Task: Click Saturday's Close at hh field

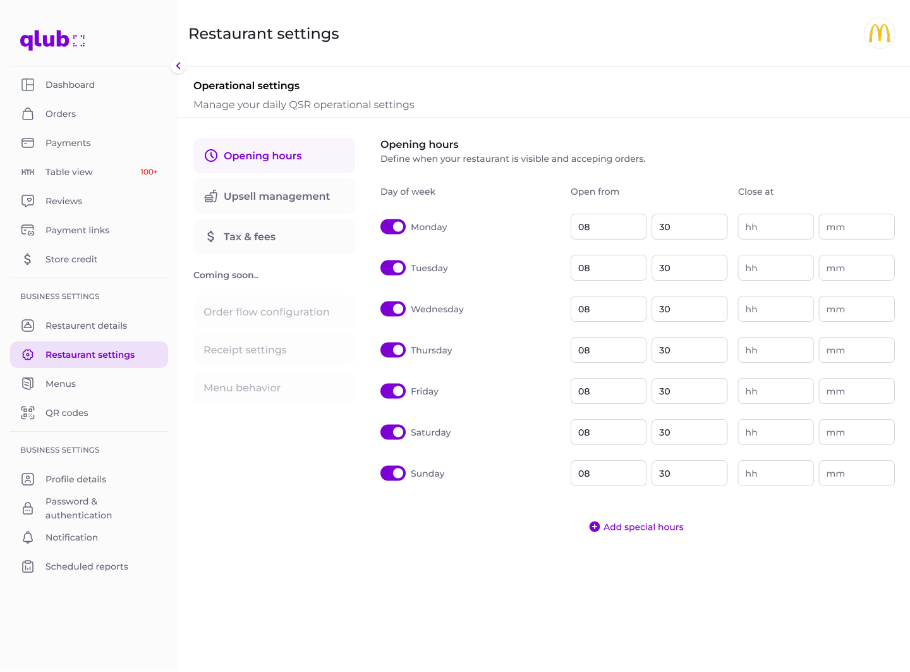Action: coord(775,432)
